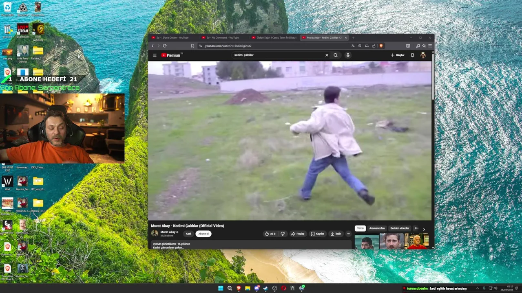Open YouTube notifications bell
The height and width of the screenshot is (293, 522).
[x=412, y=55]
